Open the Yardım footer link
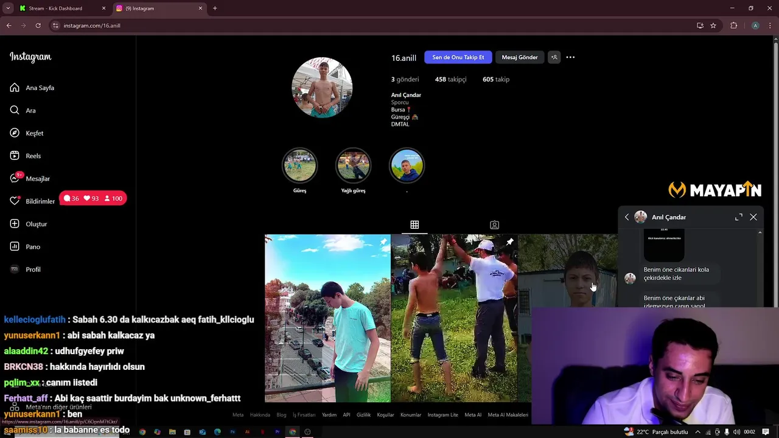779x438 pixels. (329, 415)
